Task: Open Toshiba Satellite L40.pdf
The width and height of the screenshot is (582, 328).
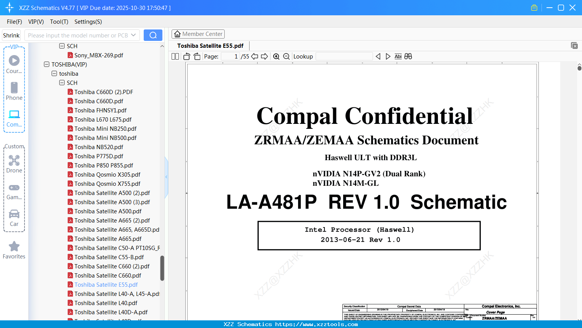Action: pyautogui.click(x=103, y=303)
